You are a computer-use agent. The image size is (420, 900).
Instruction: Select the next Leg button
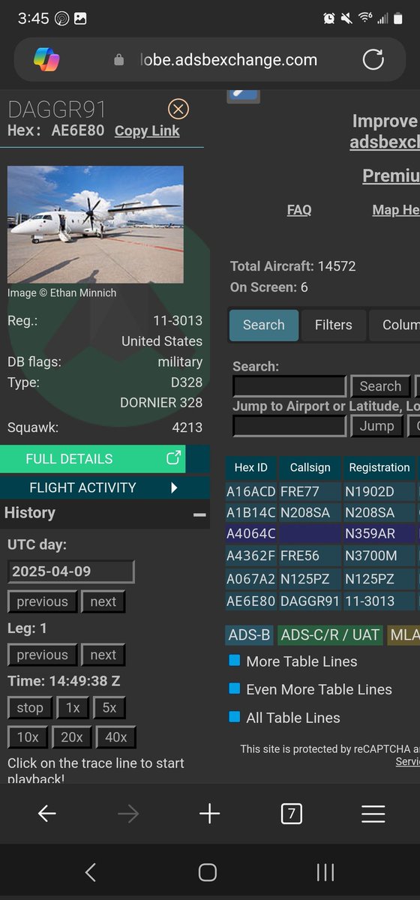(x=103, y=655)
